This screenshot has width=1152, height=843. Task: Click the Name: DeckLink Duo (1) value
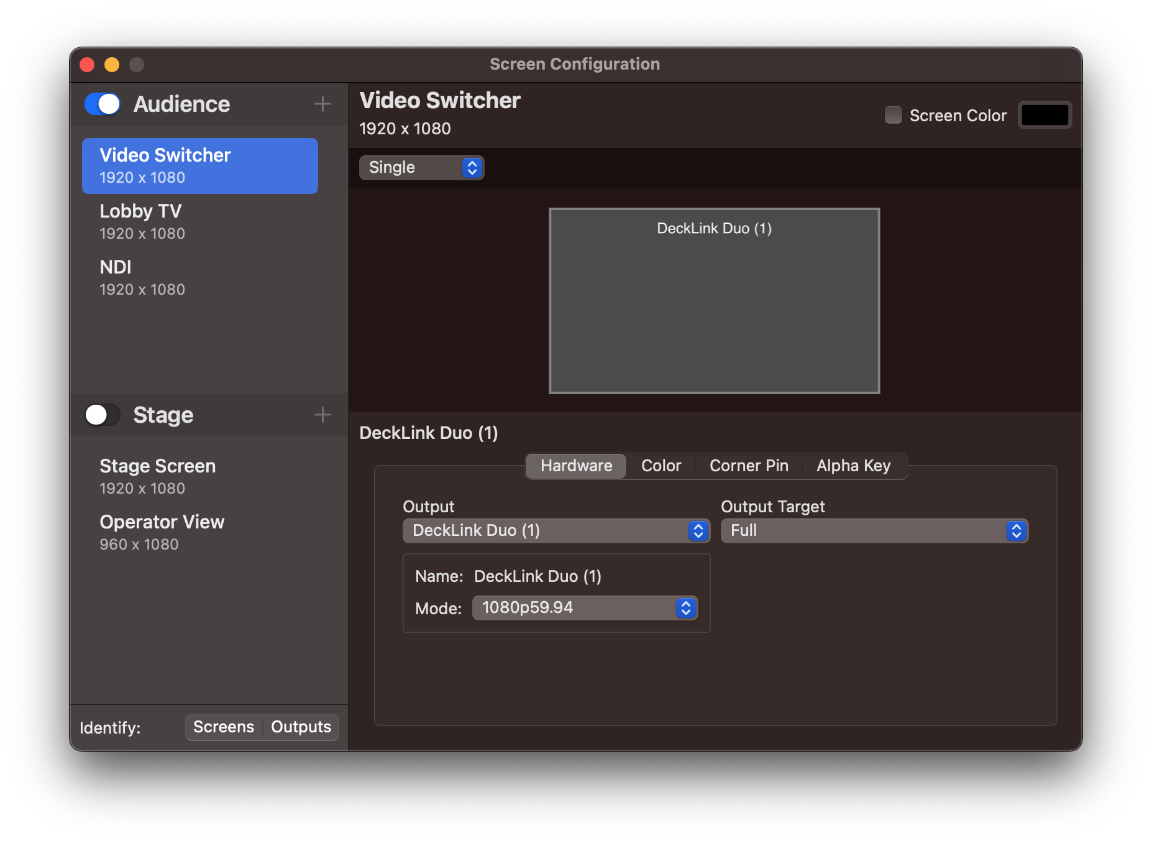click(x=537, y=576)
